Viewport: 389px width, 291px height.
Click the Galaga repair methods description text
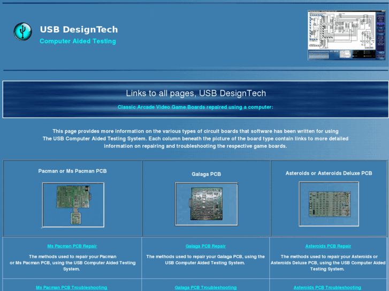[205, 260]
